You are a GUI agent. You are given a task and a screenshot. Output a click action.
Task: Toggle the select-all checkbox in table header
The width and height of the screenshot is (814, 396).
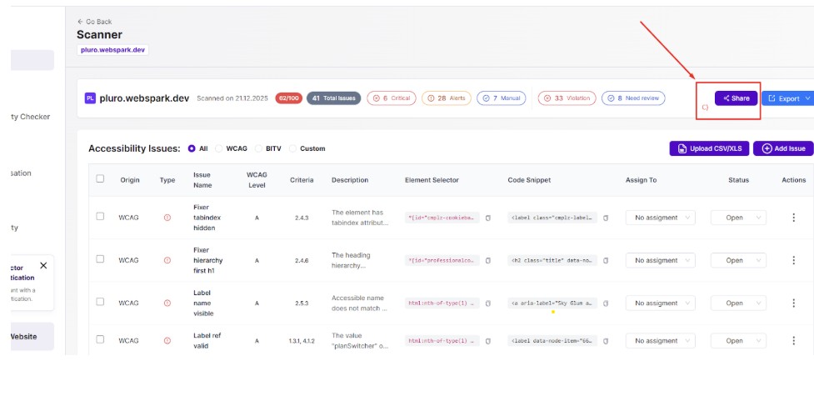100,178
